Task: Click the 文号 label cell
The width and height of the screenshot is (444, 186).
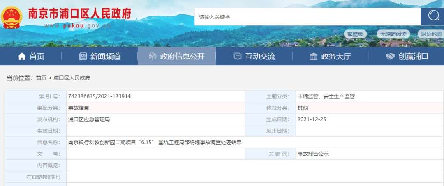Action: pyautogui.click(x=36, y=154)
